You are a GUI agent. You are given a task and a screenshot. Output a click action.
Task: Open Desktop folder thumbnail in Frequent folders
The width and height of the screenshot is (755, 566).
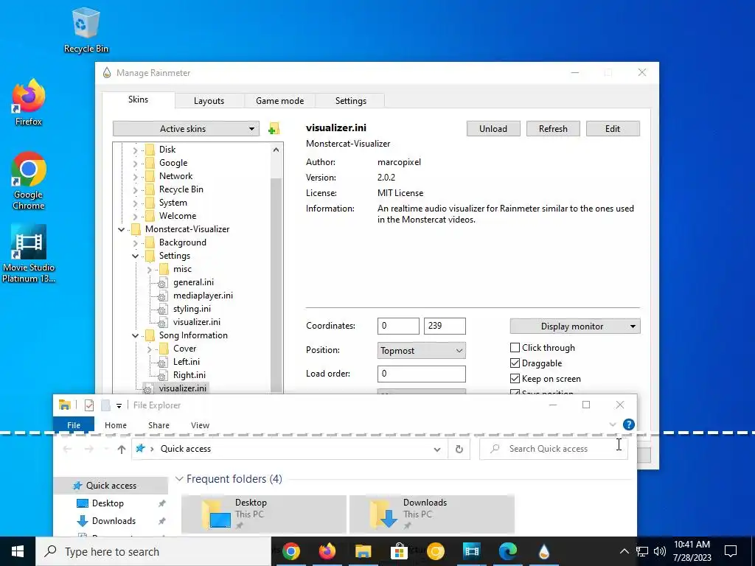(x=264, y=514)
